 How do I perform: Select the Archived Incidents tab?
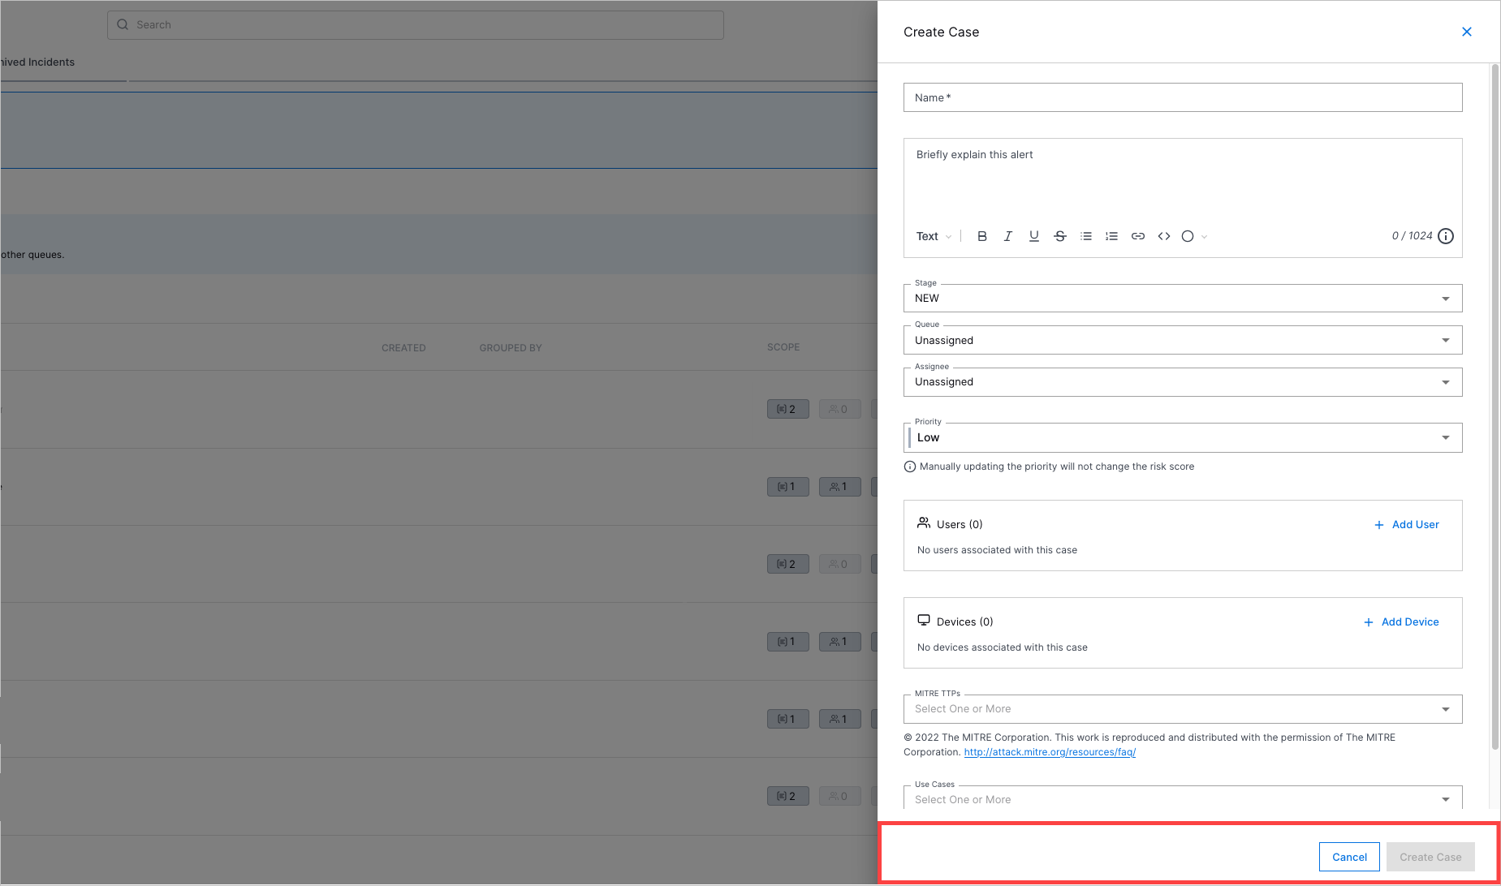(x=37, y=62)
